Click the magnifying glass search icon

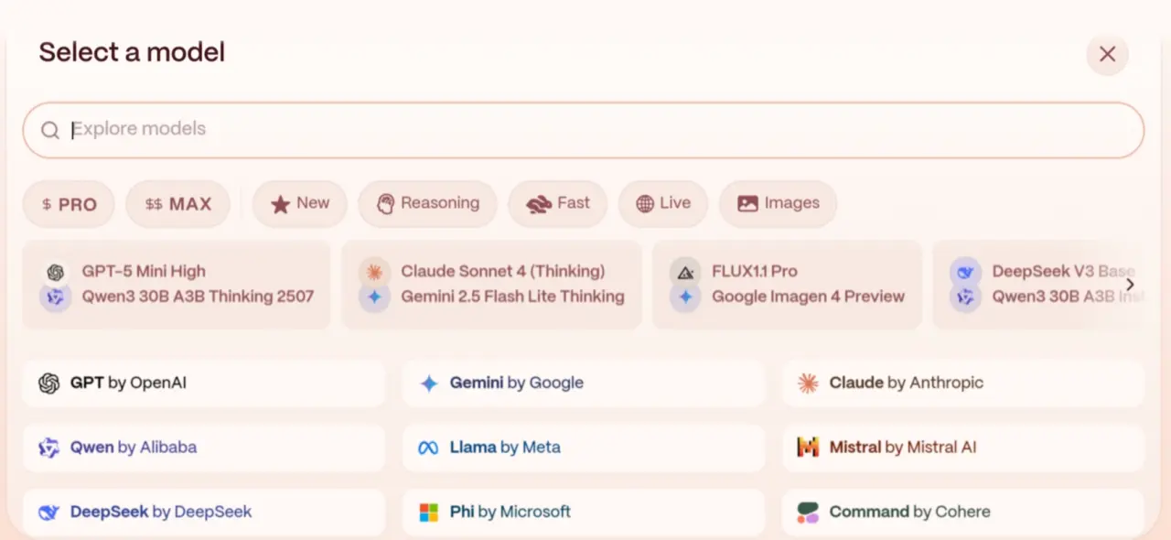pos(50,130)
